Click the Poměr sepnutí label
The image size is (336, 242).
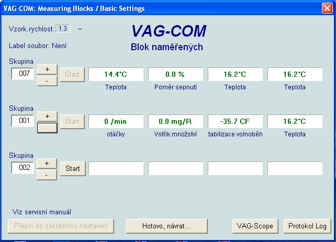[x=175, y=87]
